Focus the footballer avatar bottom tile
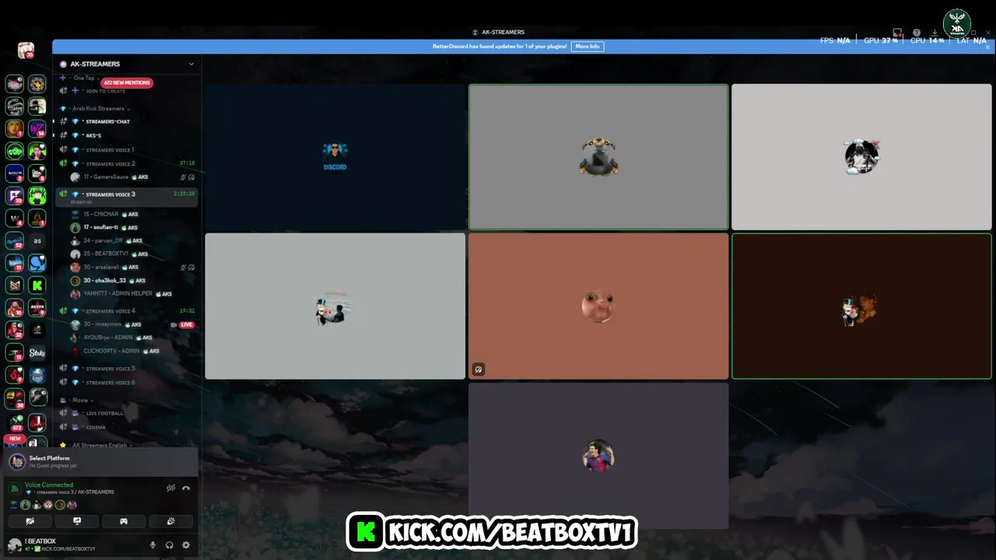 coord(598,456)
